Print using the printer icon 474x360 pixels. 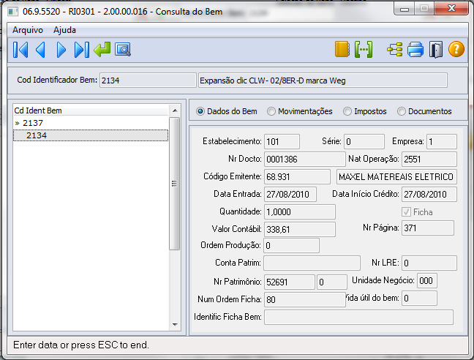click(415, 50)
